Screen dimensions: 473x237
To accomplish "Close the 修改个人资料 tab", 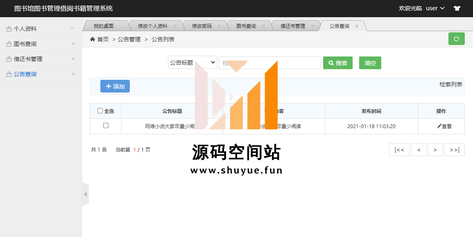I will point(175,26).
